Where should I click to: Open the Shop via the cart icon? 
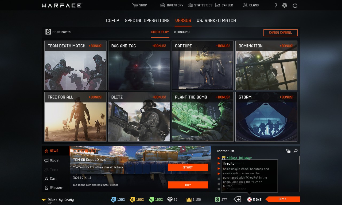tap(135, 5)
